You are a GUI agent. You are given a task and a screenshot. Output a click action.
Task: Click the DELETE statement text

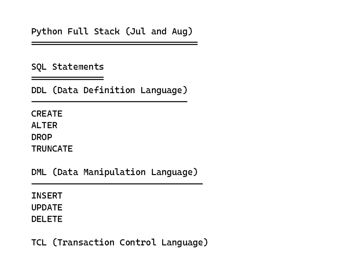click(x=47, y=219)
